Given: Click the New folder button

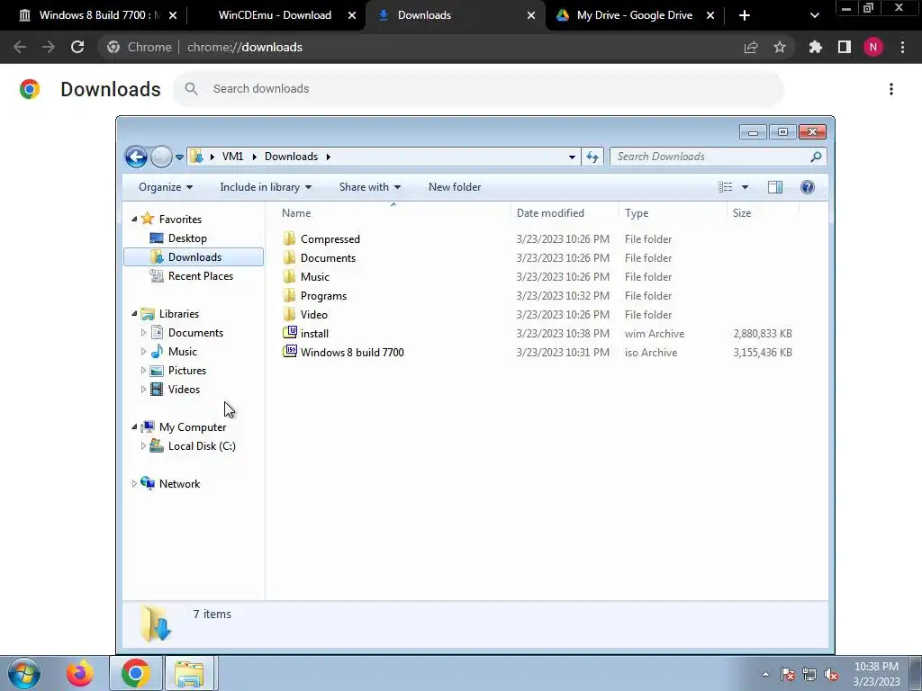Looking at the screenshot, I should (x=455, y=187).
